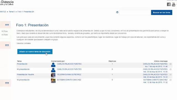
Task: Click the Tema column header
Action: 19,61
